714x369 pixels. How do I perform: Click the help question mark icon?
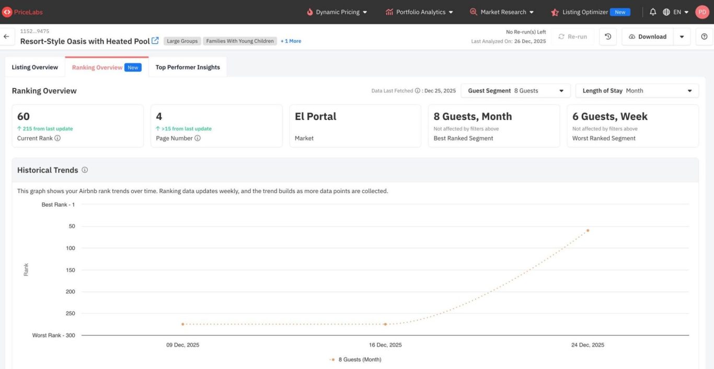pos(704,37)
